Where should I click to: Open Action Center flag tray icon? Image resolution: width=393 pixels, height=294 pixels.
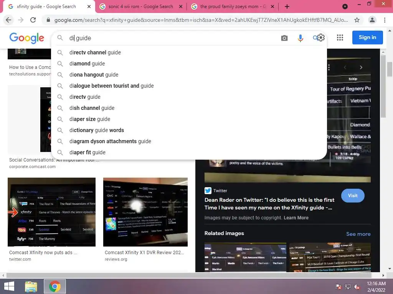[x=339, y=287]
